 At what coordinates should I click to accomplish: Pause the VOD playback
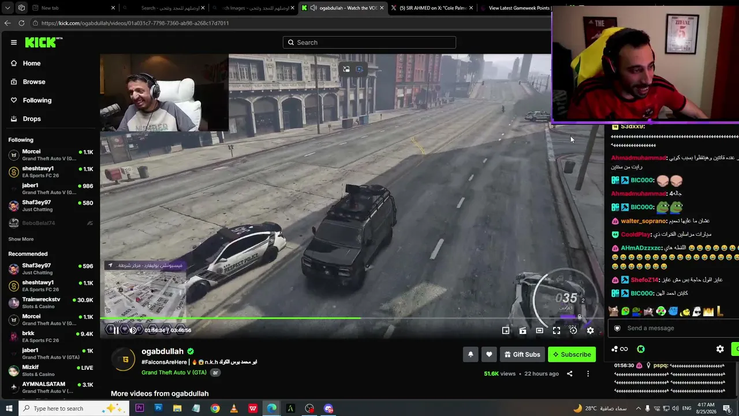pos(115,330)
